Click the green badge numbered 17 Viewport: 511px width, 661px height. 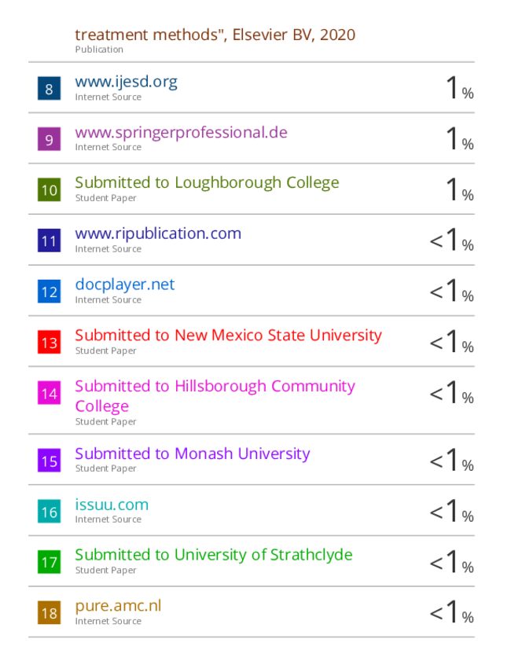pos(49,562)
